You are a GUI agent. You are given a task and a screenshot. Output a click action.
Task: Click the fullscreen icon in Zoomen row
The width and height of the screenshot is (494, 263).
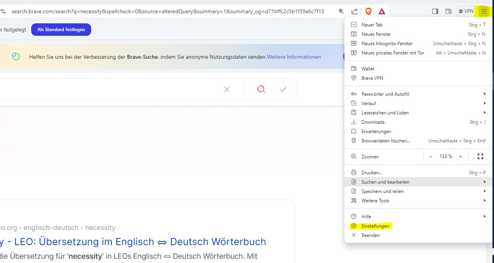(480, 156)
